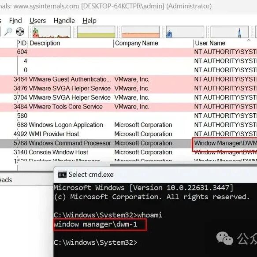This screenshot has height=257, width=257.
Task: Open the orange physical memory graph
Action: coord(141,32)
